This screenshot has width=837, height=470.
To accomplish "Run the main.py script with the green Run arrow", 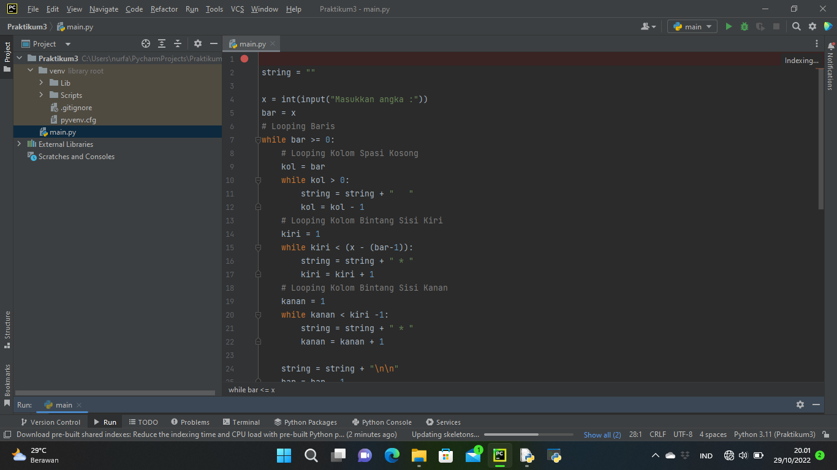I will [x=729, y=26].
